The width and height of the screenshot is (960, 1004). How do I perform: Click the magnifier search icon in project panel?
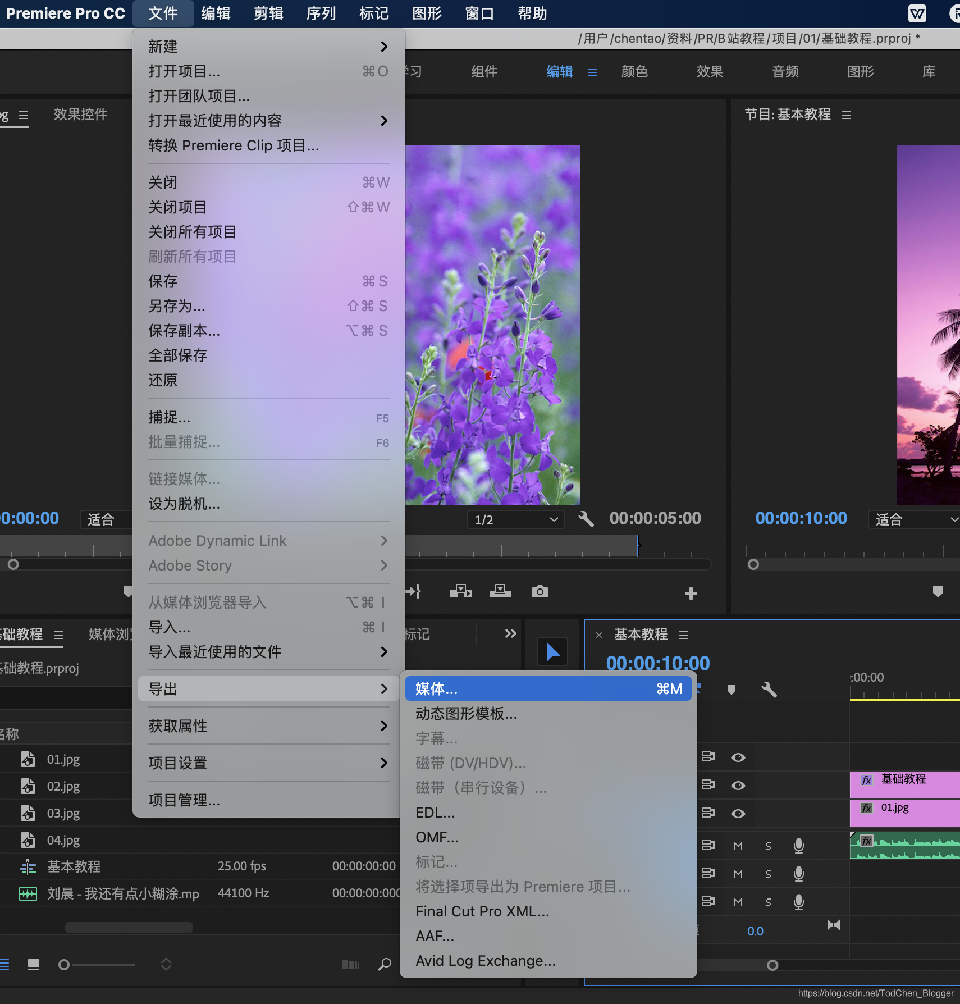(384, 964)
